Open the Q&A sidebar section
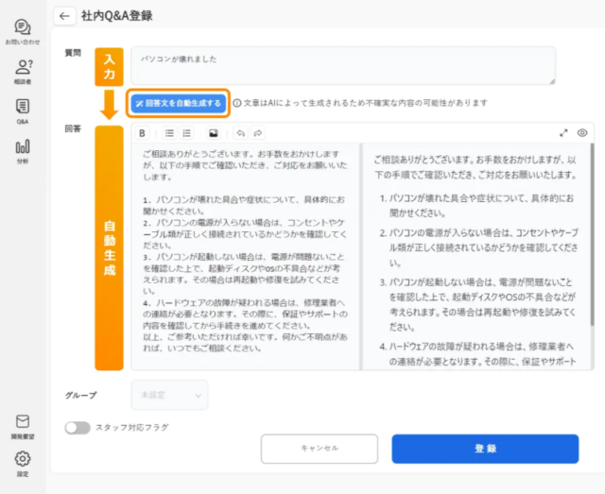The image size is (605, 494). (x=23, y=111)
